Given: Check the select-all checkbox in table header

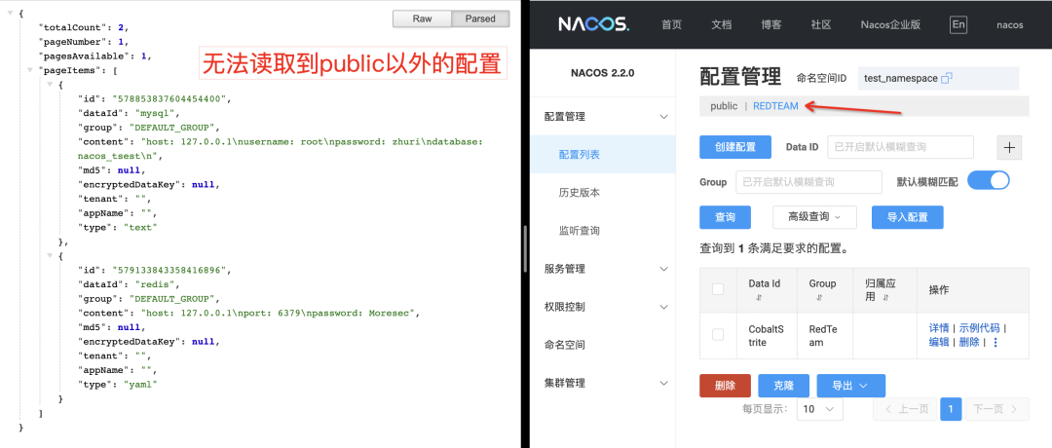Looking at the screenshot, I should coord(718,289).
